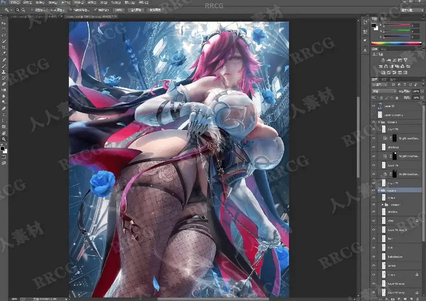Screen dimensions: 426x301
Task: Click the foreground color swatch in the toolbox
Action: 2,149
